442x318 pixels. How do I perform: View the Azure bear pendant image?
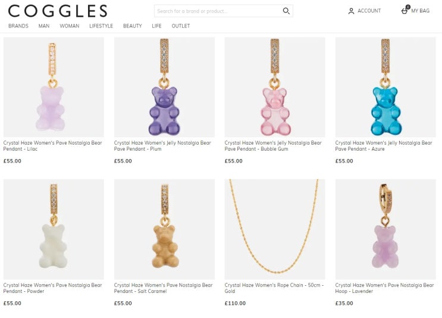point(385,87)
